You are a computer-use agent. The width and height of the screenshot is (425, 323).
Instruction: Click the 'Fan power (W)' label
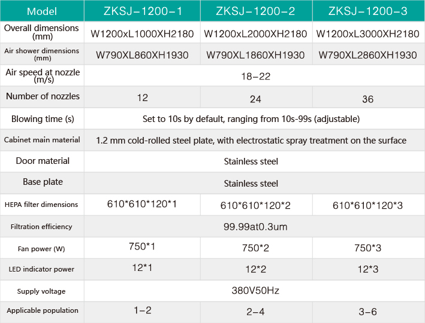click(x=41, y=249)
